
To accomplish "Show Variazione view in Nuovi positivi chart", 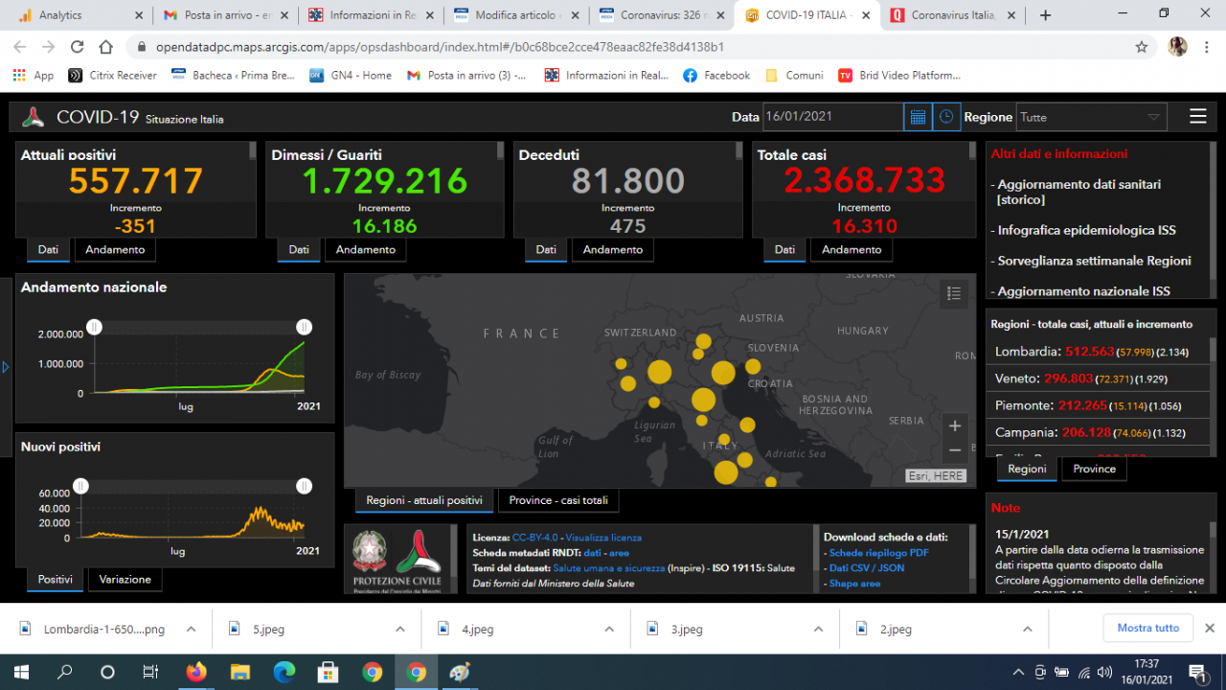I will [125, 580].
